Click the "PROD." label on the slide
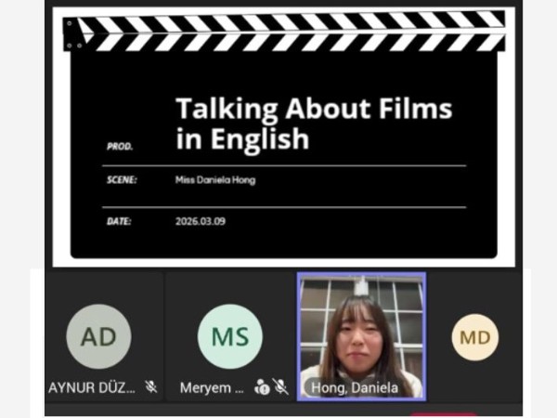Screen dimensions: 557x418 coord(120,147)
